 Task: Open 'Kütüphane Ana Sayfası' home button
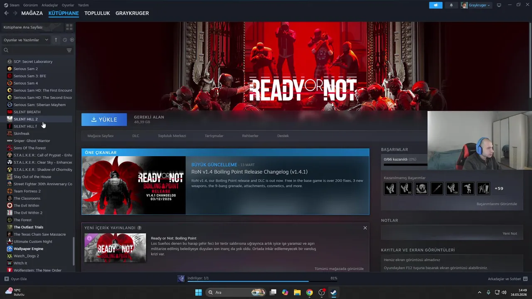(32, 27)
